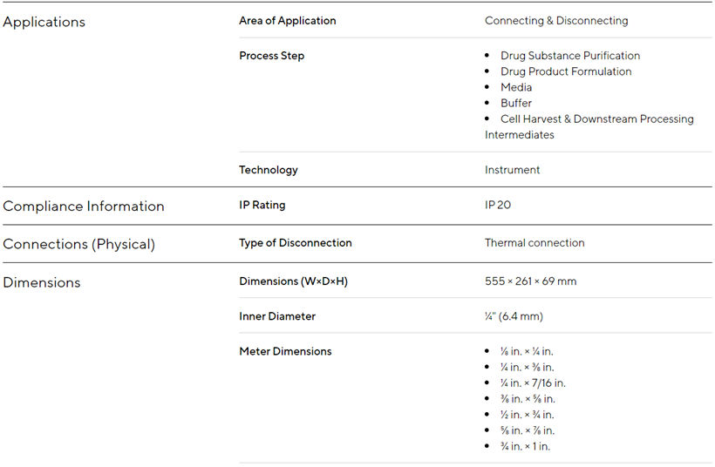This screenshot has width=715, height=467.
Task: Select the ¼ in. × 7/16 in. entry
Action: tap(533, 383)
